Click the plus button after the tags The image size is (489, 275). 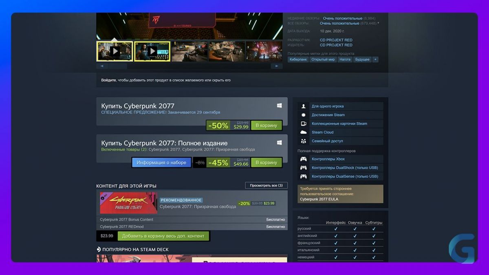point(375,59)
